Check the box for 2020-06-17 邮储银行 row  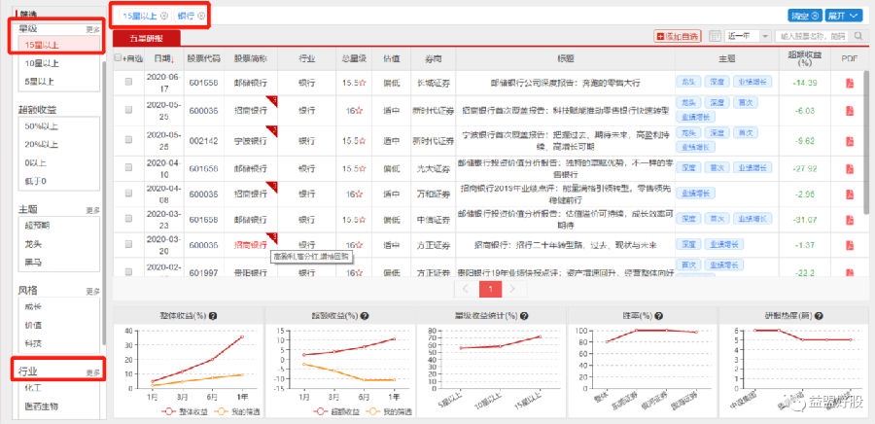(x=127, y=84)
